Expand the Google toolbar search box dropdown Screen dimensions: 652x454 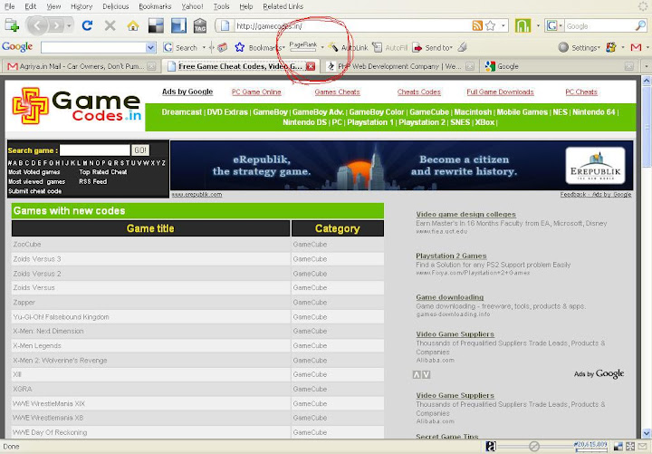pyautogui.click(x=150, y=47)
